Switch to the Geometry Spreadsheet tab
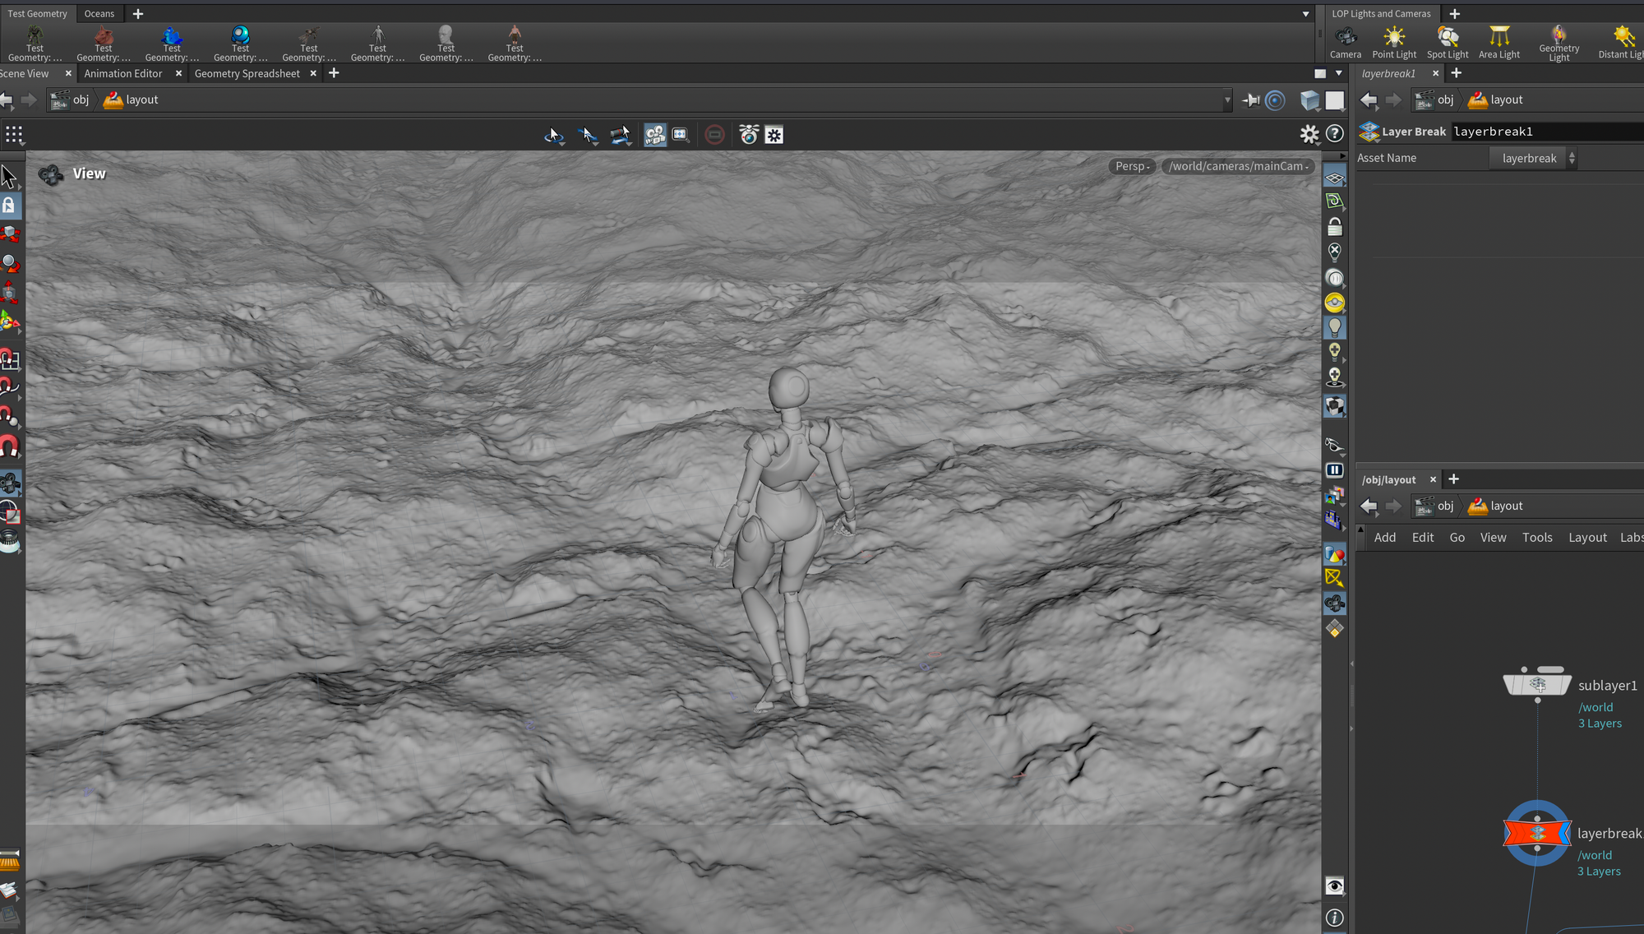The width and height of the screenshot is (1644, 934). coord(247,74)
